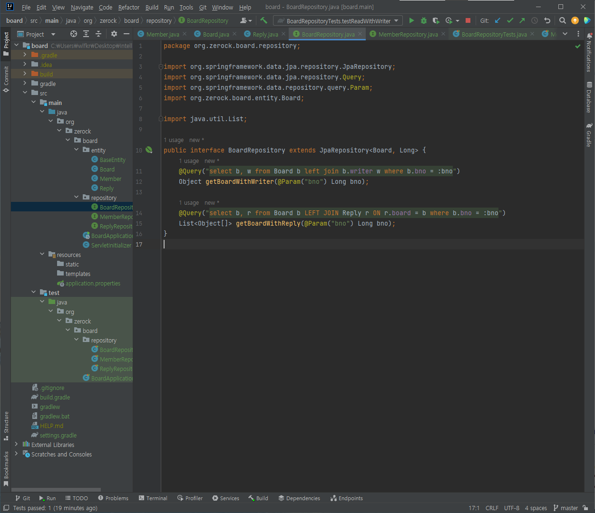Open the read-only lock icon in status bar
Viewport: 595px width, 513px height.
[585, 508]
